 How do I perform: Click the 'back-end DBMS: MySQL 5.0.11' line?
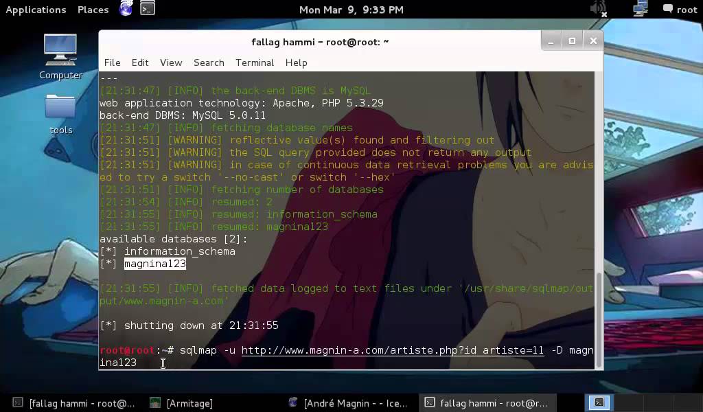coord(183,115)
